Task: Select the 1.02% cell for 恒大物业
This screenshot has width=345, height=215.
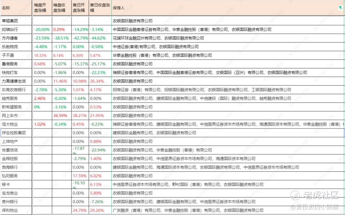Action: pos(42,124)
